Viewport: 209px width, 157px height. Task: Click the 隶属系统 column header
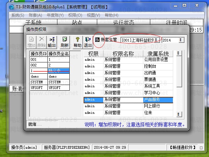[x=158, y=54]
